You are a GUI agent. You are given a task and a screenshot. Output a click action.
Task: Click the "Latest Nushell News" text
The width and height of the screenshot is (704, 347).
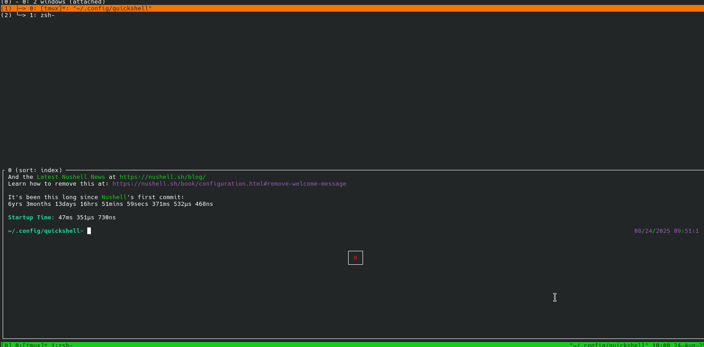[x=71, y=177]
